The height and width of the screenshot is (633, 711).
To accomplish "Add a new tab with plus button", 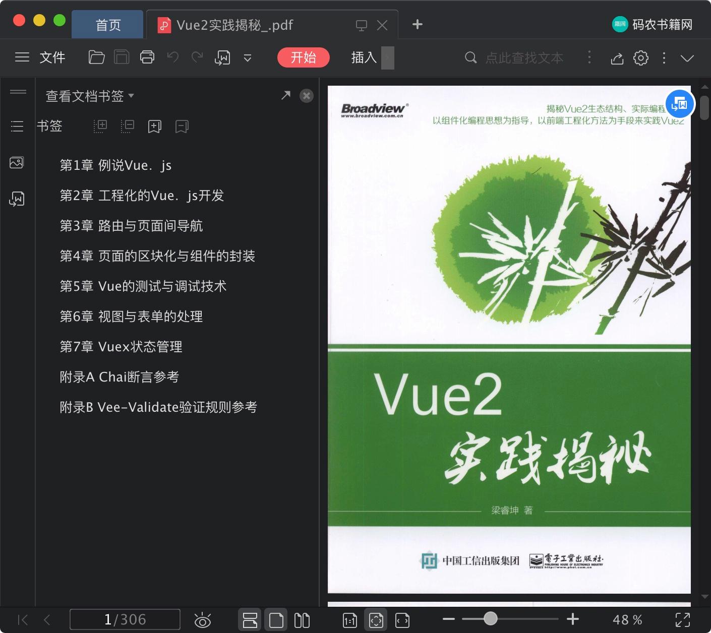I will coord(418,24).
